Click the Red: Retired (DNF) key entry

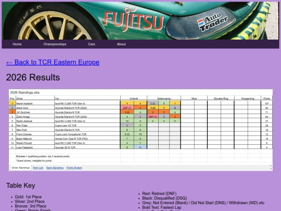click(159, 194)
